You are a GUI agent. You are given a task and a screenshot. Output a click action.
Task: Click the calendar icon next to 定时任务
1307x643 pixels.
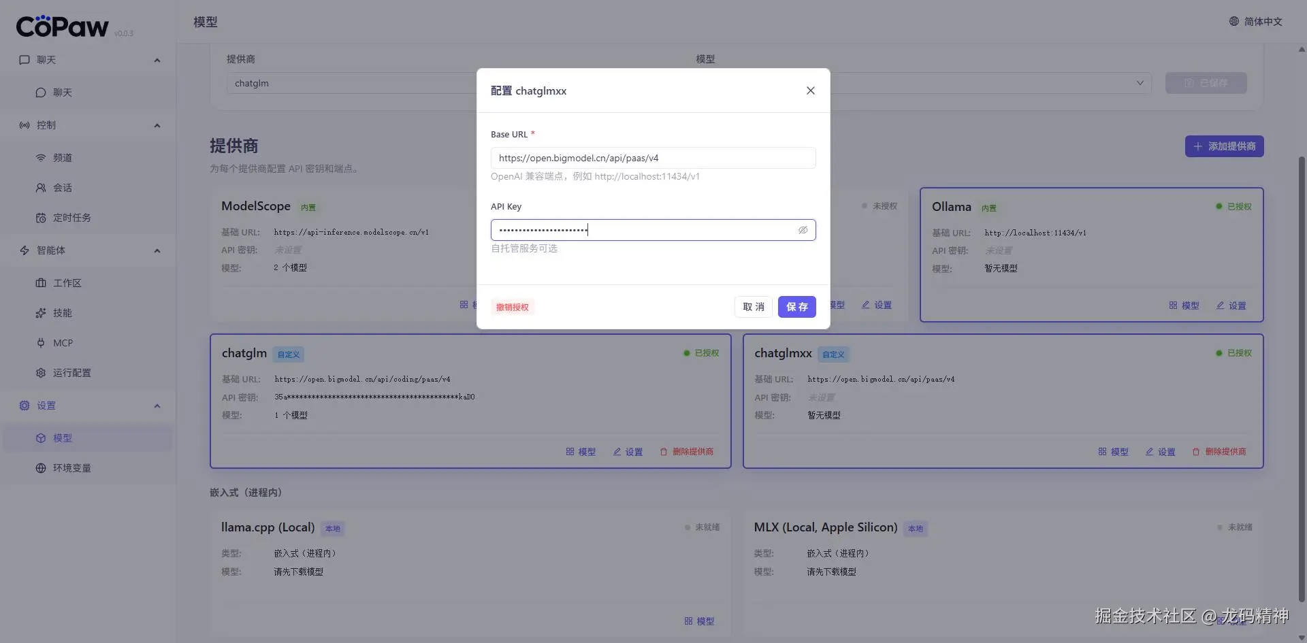pos(41,218)
